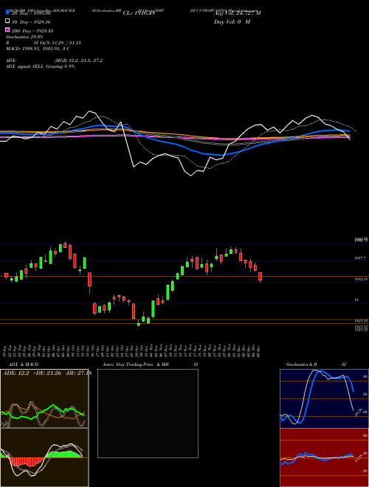Open the blue Stochastics mini chart

pos(324,398)
